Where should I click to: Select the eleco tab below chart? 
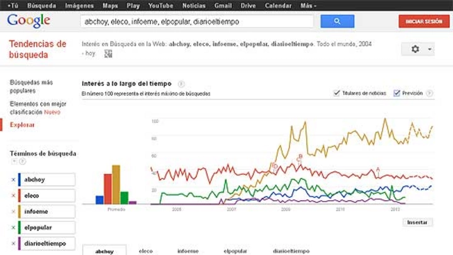(x=145, y=251)
